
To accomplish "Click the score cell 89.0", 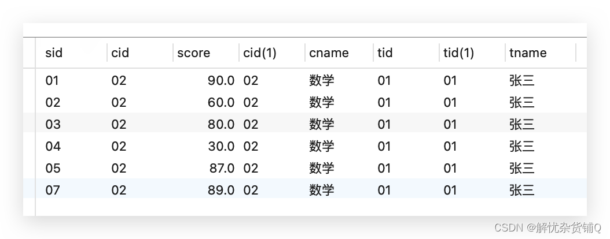I will click(x=221, y=190).
